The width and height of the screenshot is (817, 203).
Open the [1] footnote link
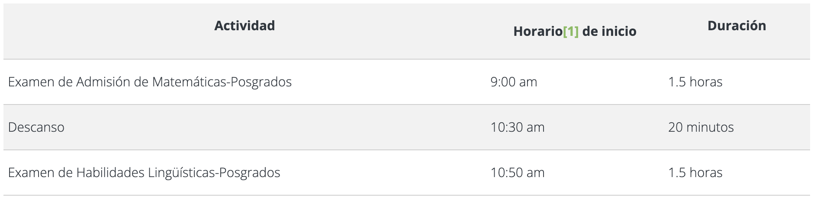[x=571, y=32]
